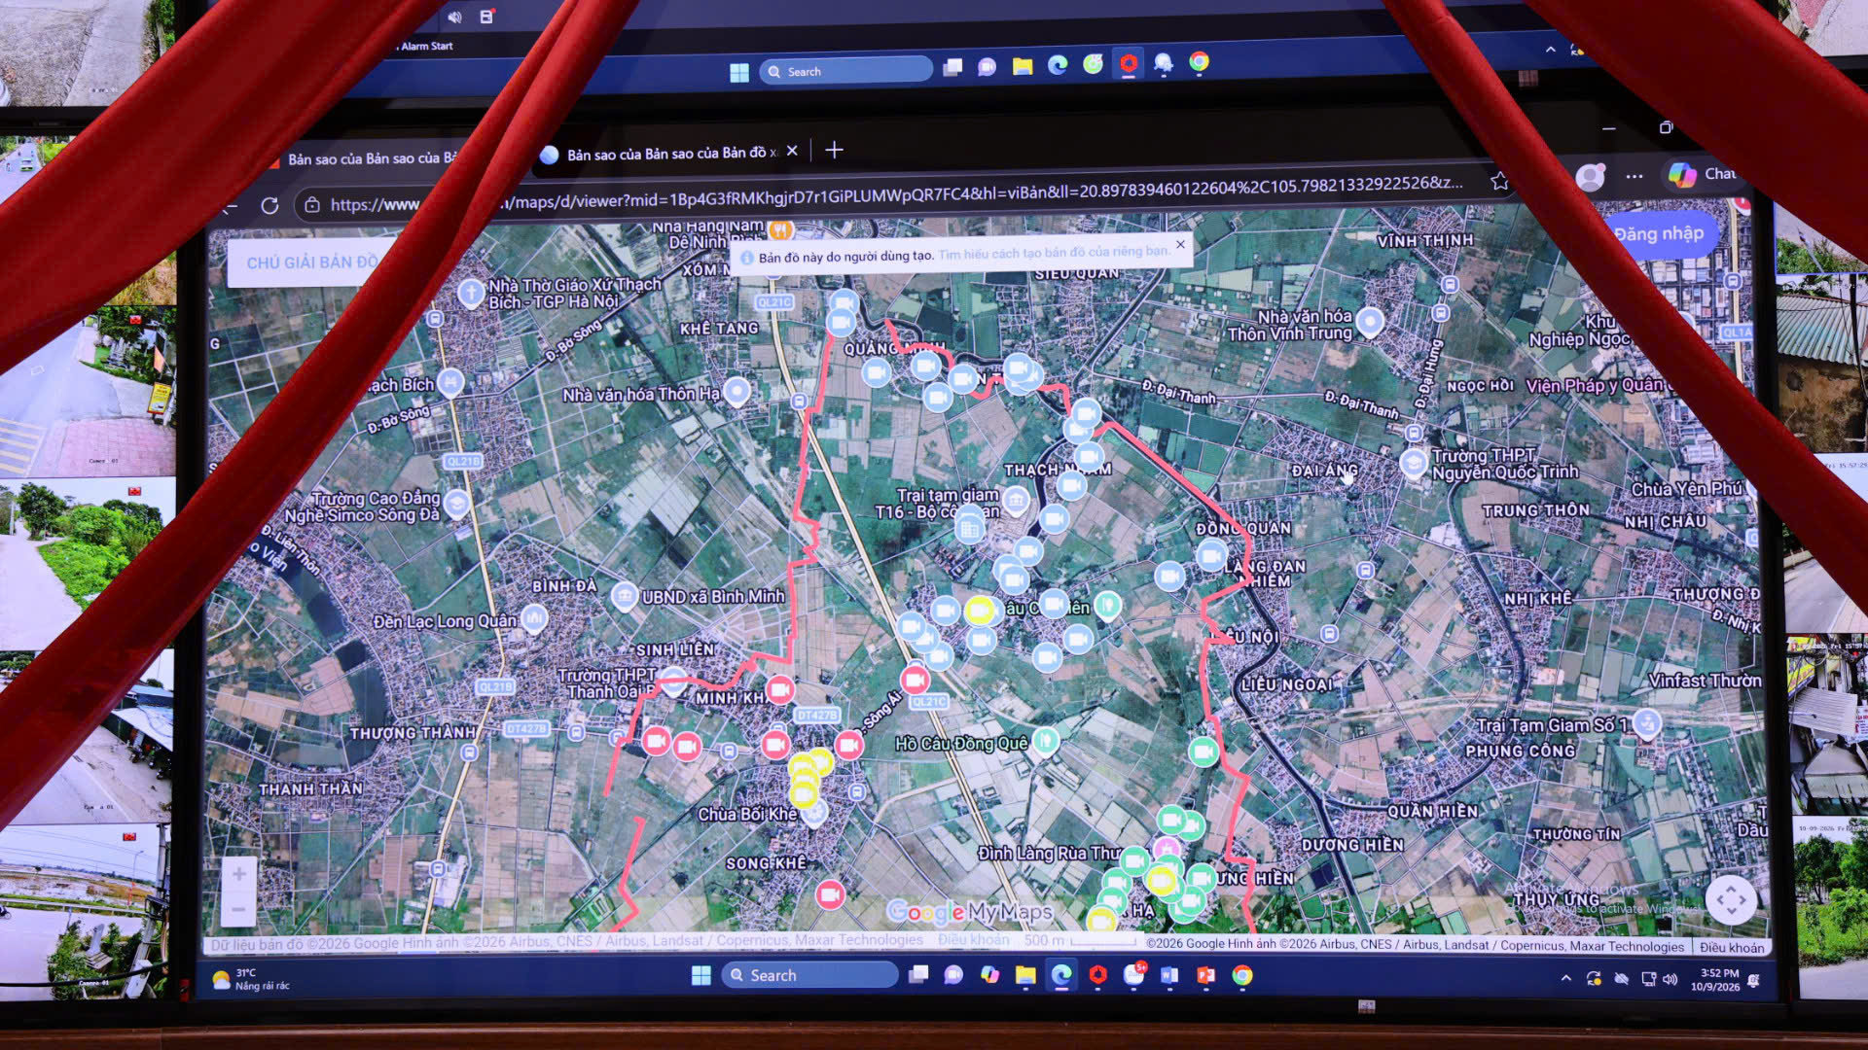Click the Đền Lạc Long Quân marker
Screen dimensions: 1868x1050
(x=534, y=618)
